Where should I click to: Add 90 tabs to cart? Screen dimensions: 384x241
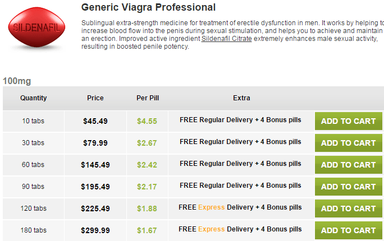tap(348, 187)
